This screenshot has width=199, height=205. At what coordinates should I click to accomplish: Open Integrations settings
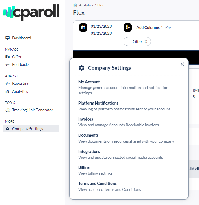[x=89, y=152]
